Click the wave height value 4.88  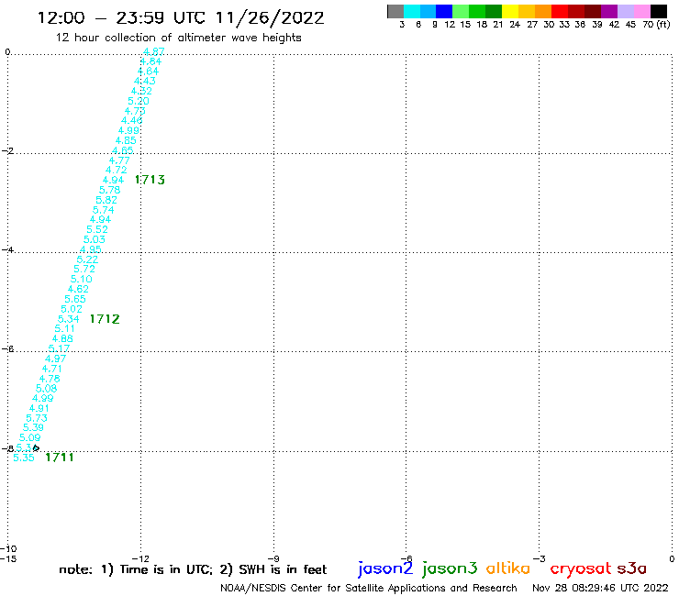(x=62, y=338)
